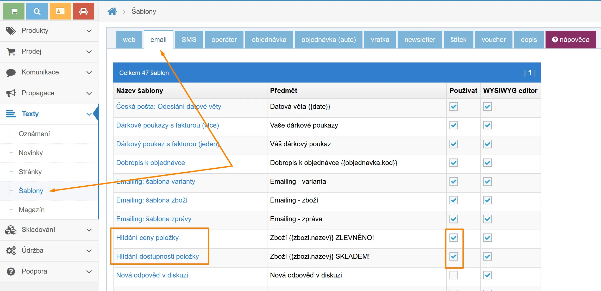Open the green shopping cart shortcut
601x291 pixels.
click(14, 11)
